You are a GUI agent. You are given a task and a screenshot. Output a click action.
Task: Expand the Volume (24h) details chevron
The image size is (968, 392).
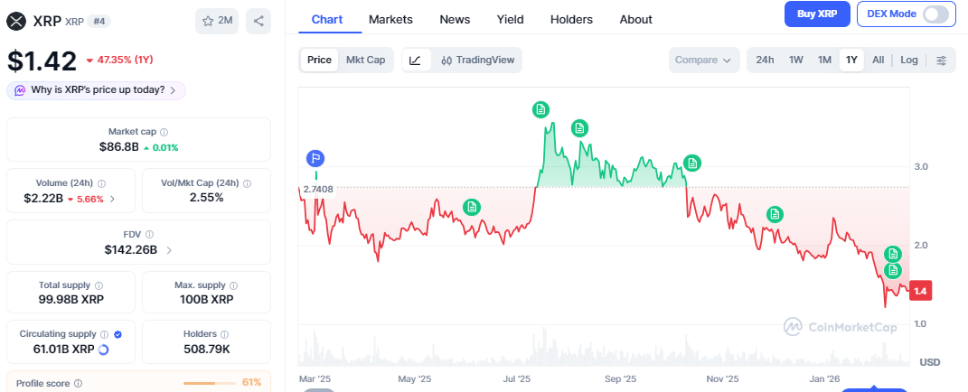click(x=112, y=199)
